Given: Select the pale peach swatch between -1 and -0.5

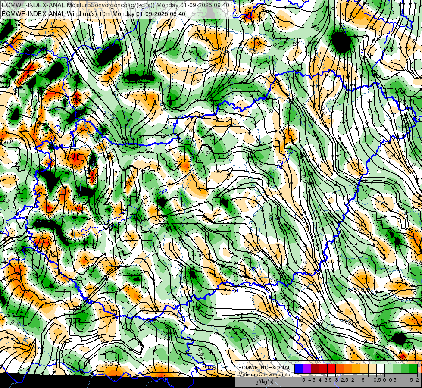Looking at the screenshot, I should [372, 369].
